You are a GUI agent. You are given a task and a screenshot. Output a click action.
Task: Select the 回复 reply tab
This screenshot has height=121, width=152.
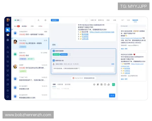tap(54, 84)
